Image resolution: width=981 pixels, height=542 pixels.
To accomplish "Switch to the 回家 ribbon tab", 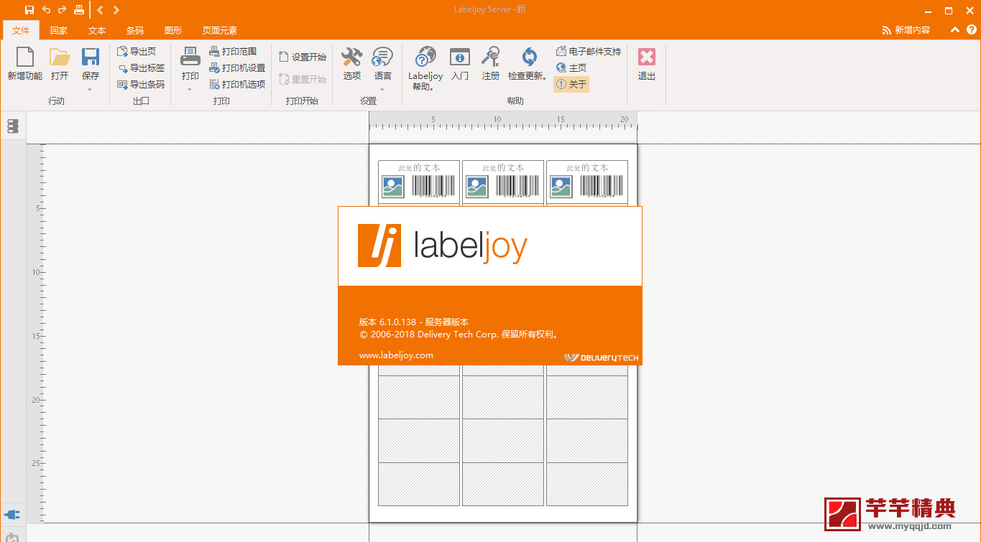I will click(59, 30).
